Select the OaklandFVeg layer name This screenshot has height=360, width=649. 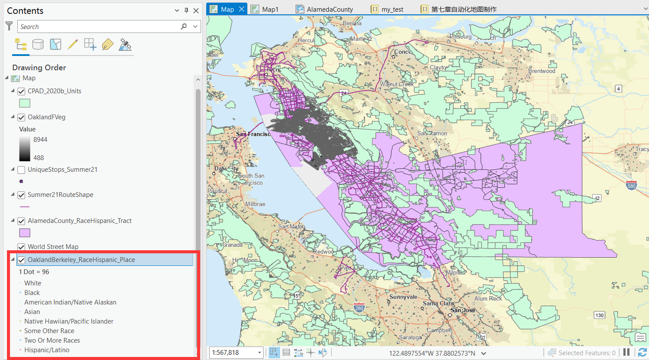[x=46, y=117]
